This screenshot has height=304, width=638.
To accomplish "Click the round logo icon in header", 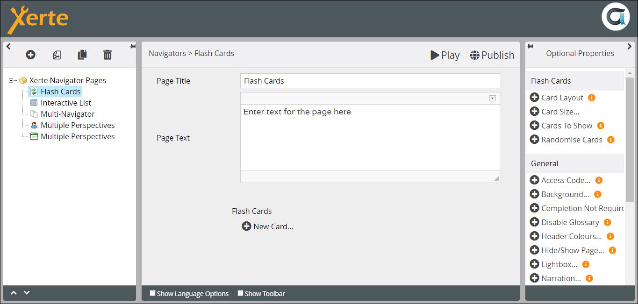I will point(615,17).
